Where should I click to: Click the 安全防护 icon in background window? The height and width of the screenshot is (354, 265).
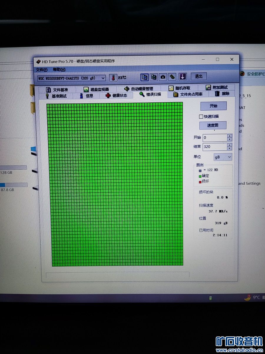pyautogui.click(x=242, y=74)
